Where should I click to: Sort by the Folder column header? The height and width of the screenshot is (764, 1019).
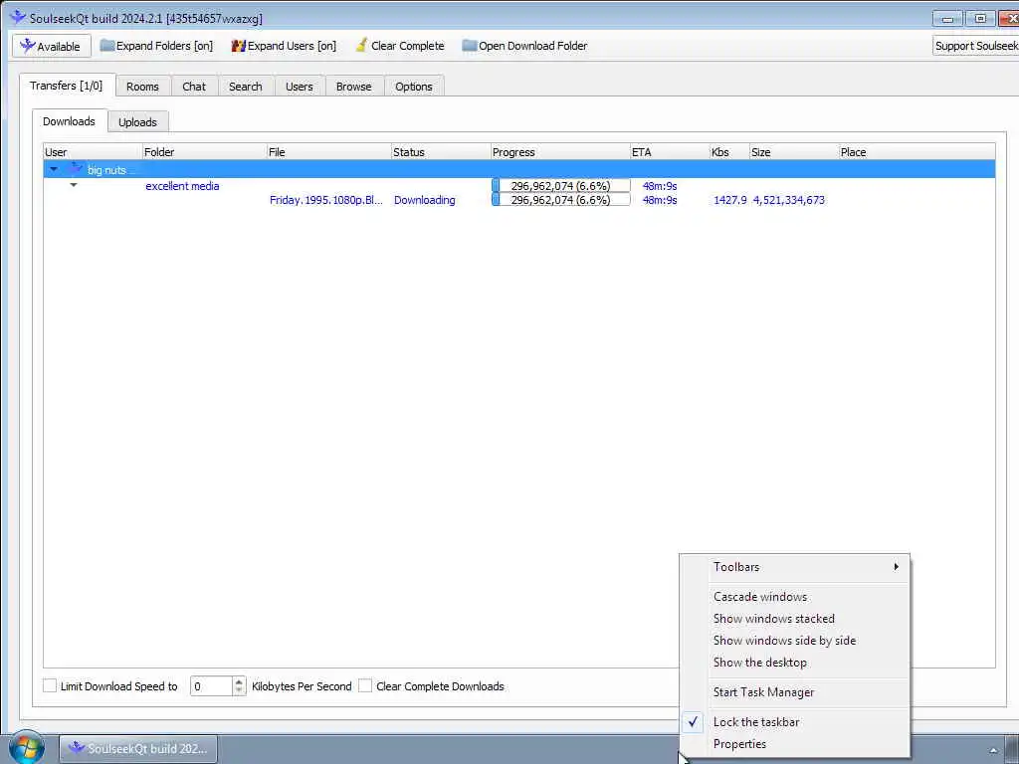(205, 152)
